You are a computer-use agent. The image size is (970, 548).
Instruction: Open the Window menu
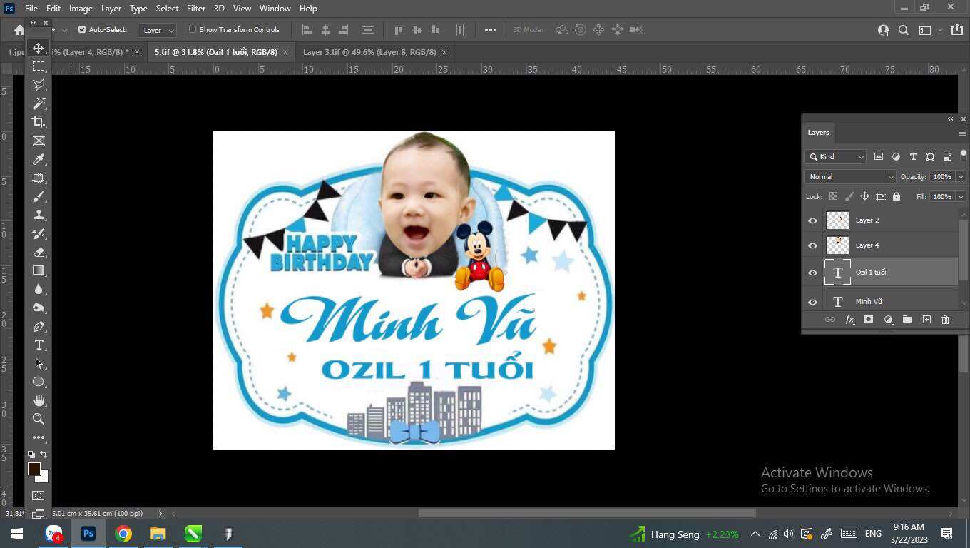pos(275,9)
